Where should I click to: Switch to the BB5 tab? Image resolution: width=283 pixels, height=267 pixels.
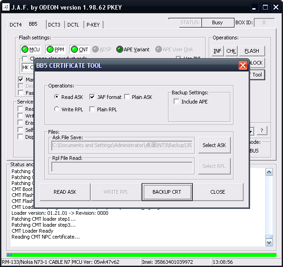pos(36,24)
